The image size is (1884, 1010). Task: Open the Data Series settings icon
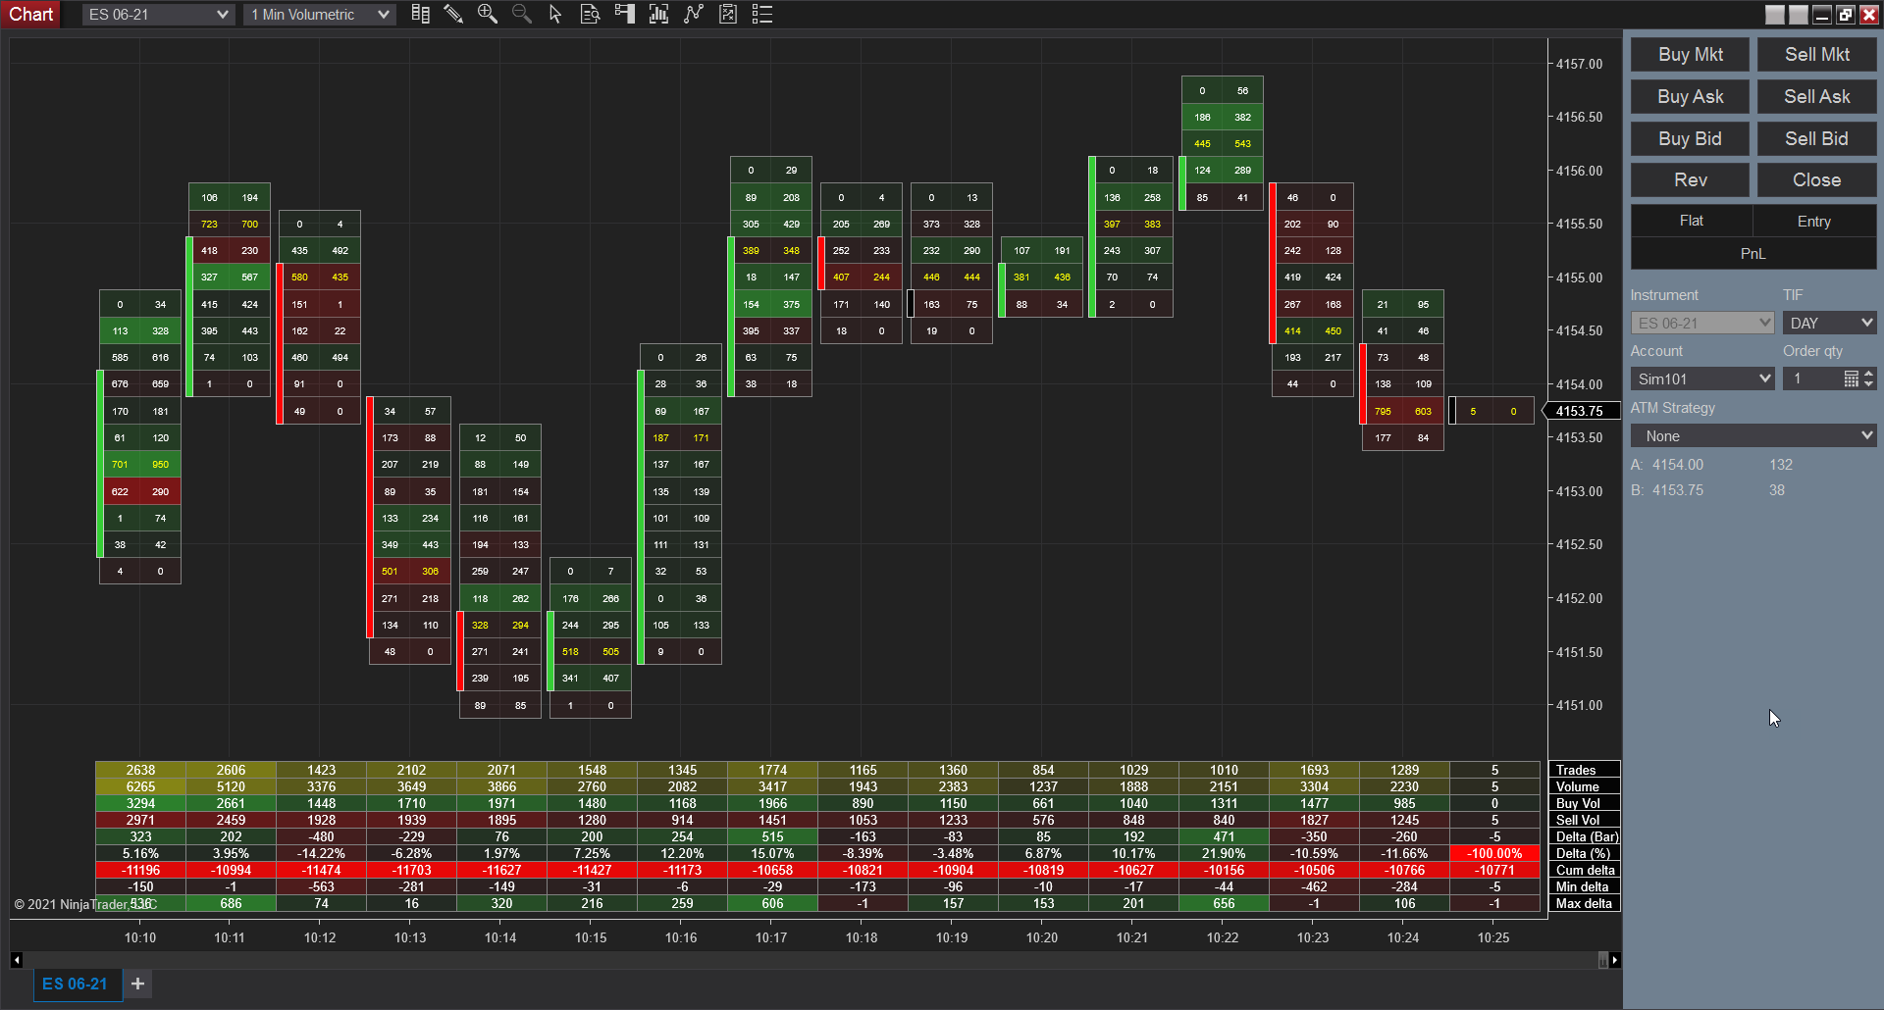pyautogui.click(x=658, y=15)
